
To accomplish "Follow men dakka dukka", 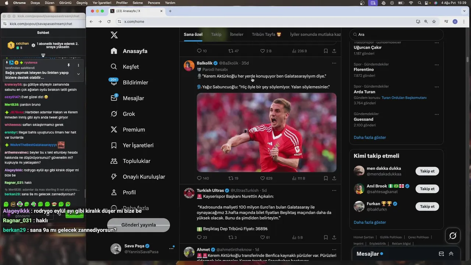I will tap(427, 171).
